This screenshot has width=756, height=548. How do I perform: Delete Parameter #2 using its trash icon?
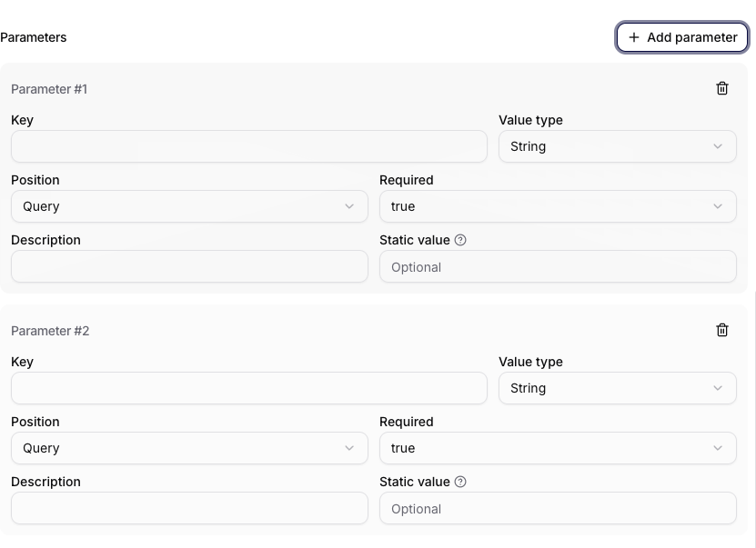pos(722,330)
